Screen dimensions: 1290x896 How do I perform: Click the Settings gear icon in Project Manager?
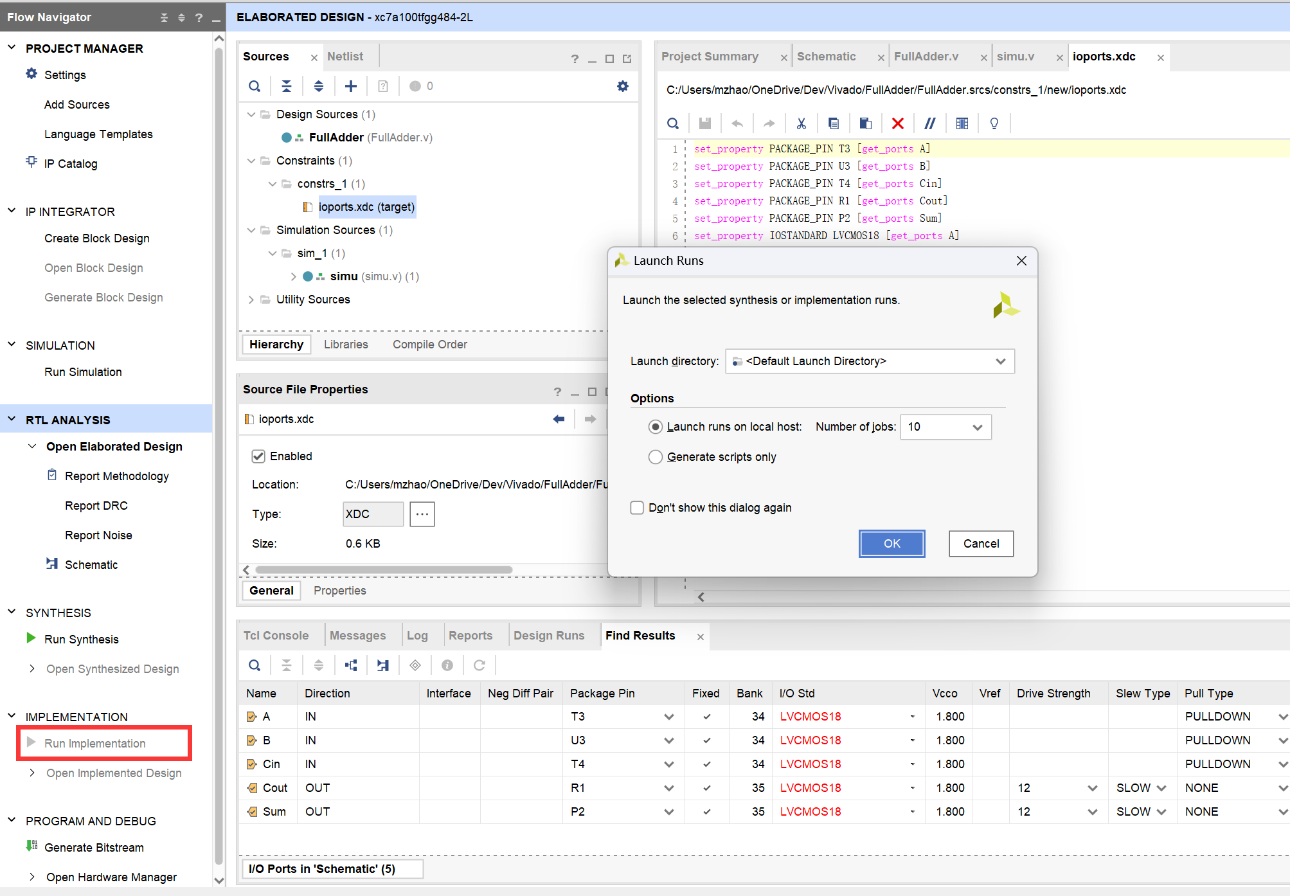point(31,74)
